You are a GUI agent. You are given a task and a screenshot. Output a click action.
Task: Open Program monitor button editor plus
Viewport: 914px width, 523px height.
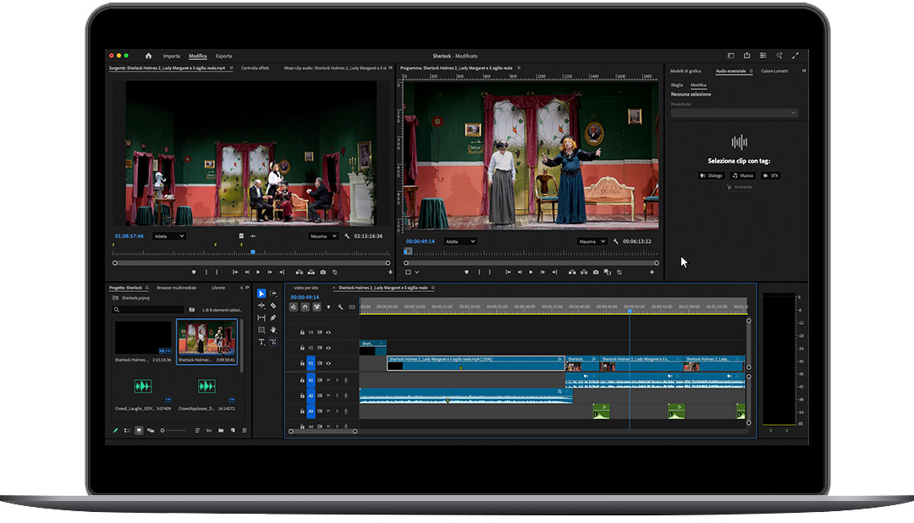coord(652,273)
